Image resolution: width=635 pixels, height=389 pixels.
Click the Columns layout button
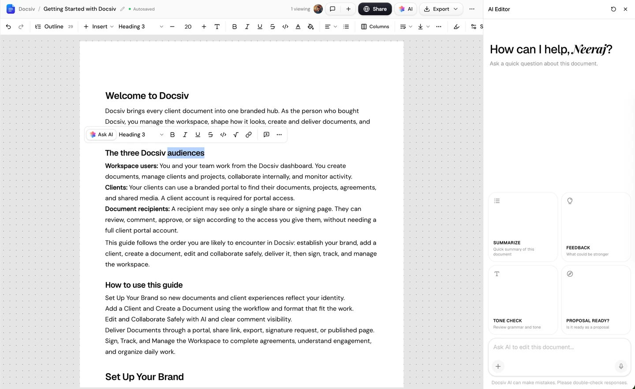tap(375, 26)
